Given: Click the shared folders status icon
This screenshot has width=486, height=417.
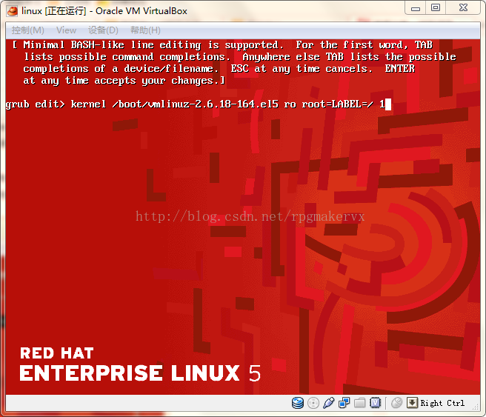Looking at the screenshot, I should click(x=359, y=403).
